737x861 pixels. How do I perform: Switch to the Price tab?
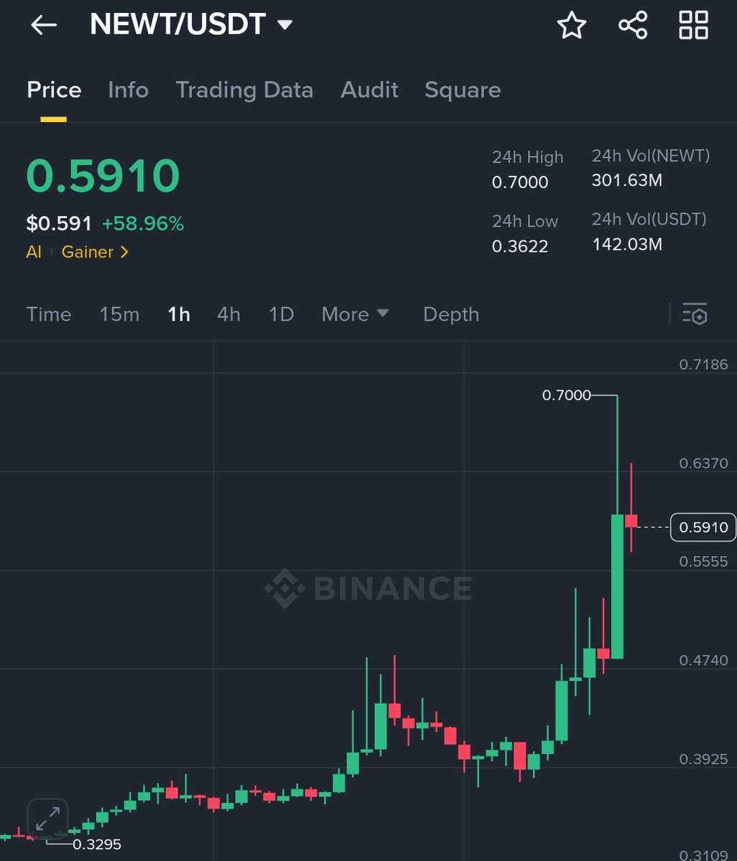(54, 90)
